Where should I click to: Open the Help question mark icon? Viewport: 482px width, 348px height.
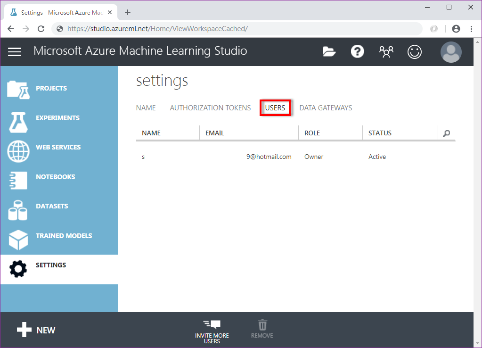pos(357,52)
